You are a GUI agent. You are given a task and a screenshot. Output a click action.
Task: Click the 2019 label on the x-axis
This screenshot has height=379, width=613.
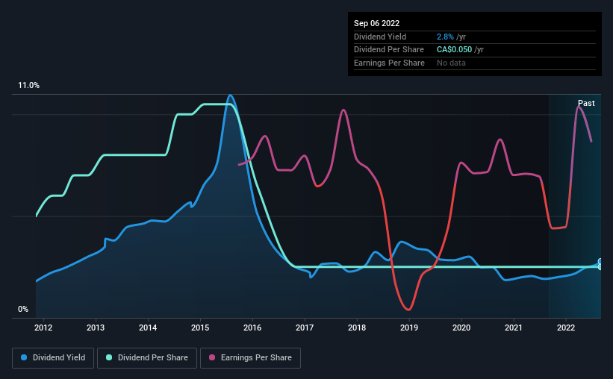click(x=409, y=328)
